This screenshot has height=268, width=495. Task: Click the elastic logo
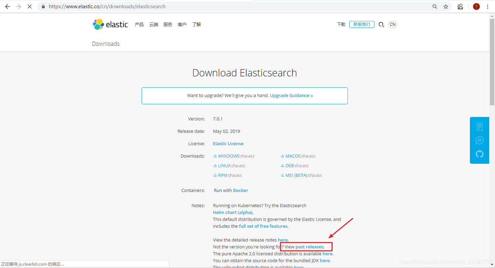tap(110, 24)
